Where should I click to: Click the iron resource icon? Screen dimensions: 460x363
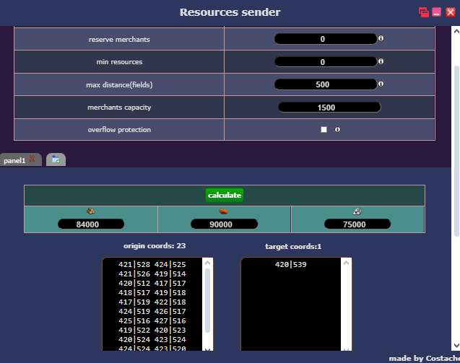pyautogui.click(x=357, y=211)
